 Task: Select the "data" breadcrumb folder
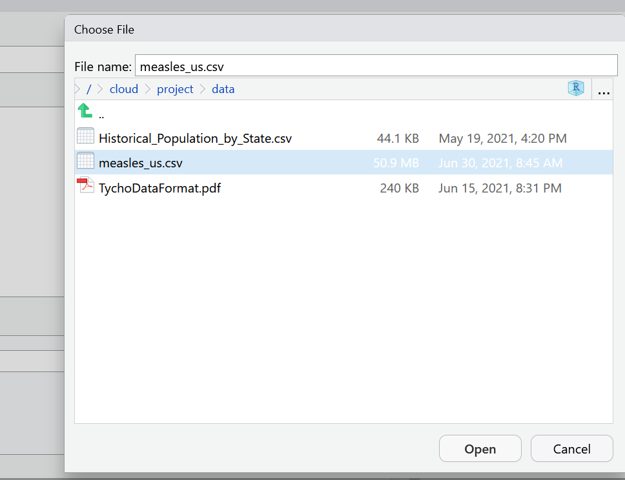(x=223, y=89)
